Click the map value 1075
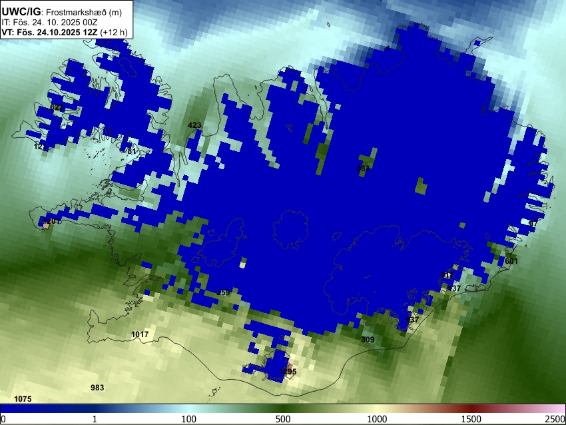This screenshot has height=425, width=566. tap(23, 399)
